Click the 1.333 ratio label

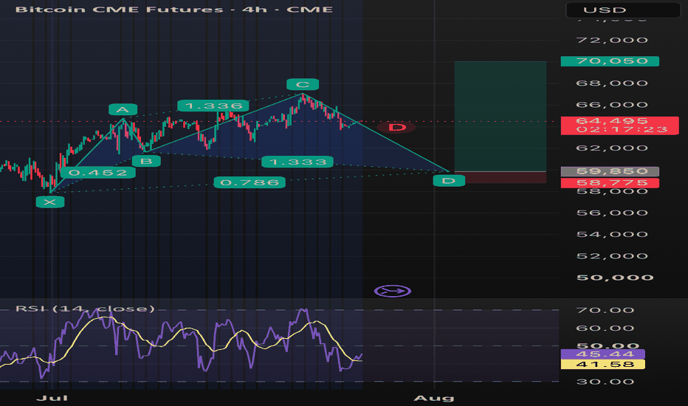[297, 162]
